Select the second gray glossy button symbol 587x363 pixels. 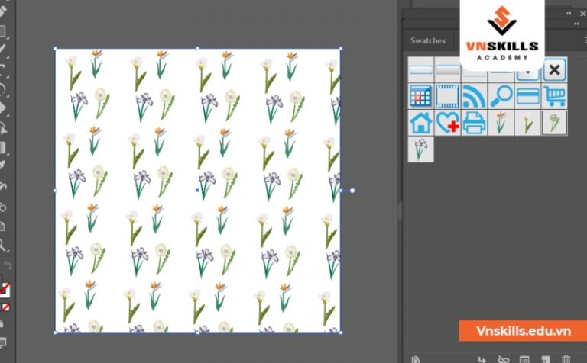coord(447,70)
